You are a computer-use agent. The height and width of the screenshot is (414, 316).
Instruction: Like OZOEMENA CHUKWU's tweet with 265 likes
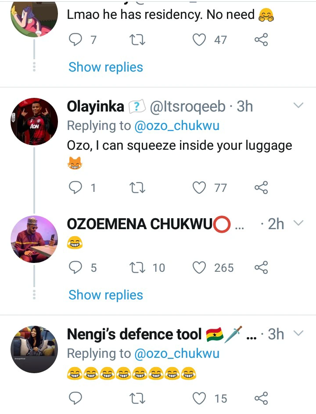[200, 267]
